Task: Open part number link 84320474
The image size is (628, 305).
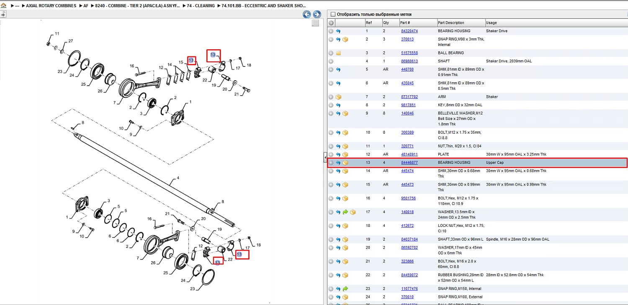Action: (x=409, y=31)
